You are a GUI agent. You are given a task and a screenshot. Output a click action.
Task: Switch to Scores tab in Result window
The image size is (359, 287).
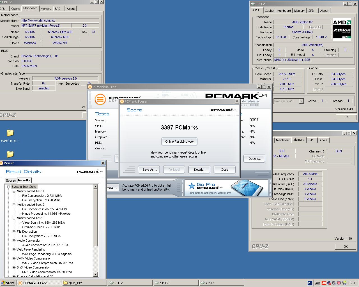11,180
